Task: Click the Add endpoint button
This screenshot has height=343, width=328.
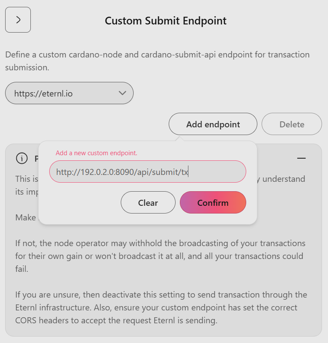Action: [213, 124]
